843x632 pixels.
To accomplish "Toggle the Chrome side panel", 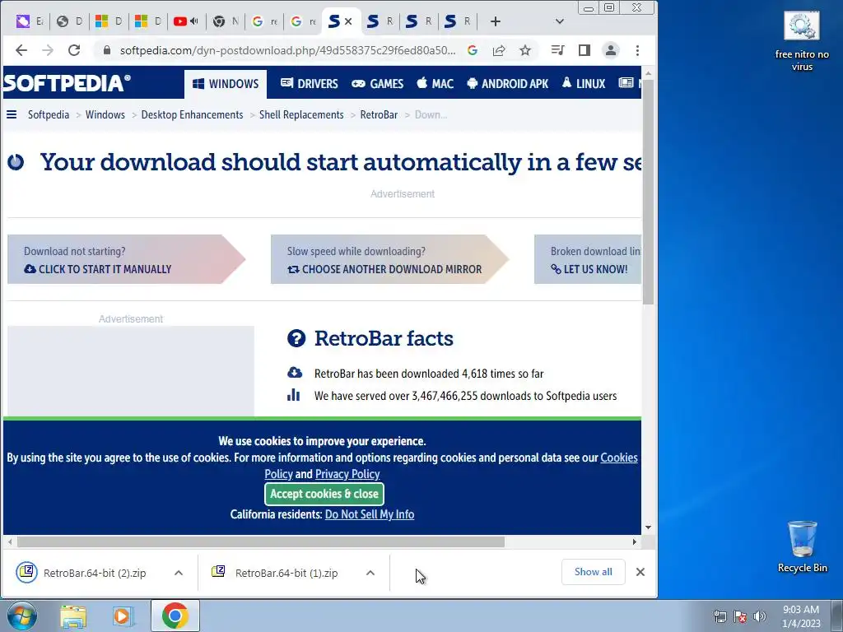I will click(585, 50).
